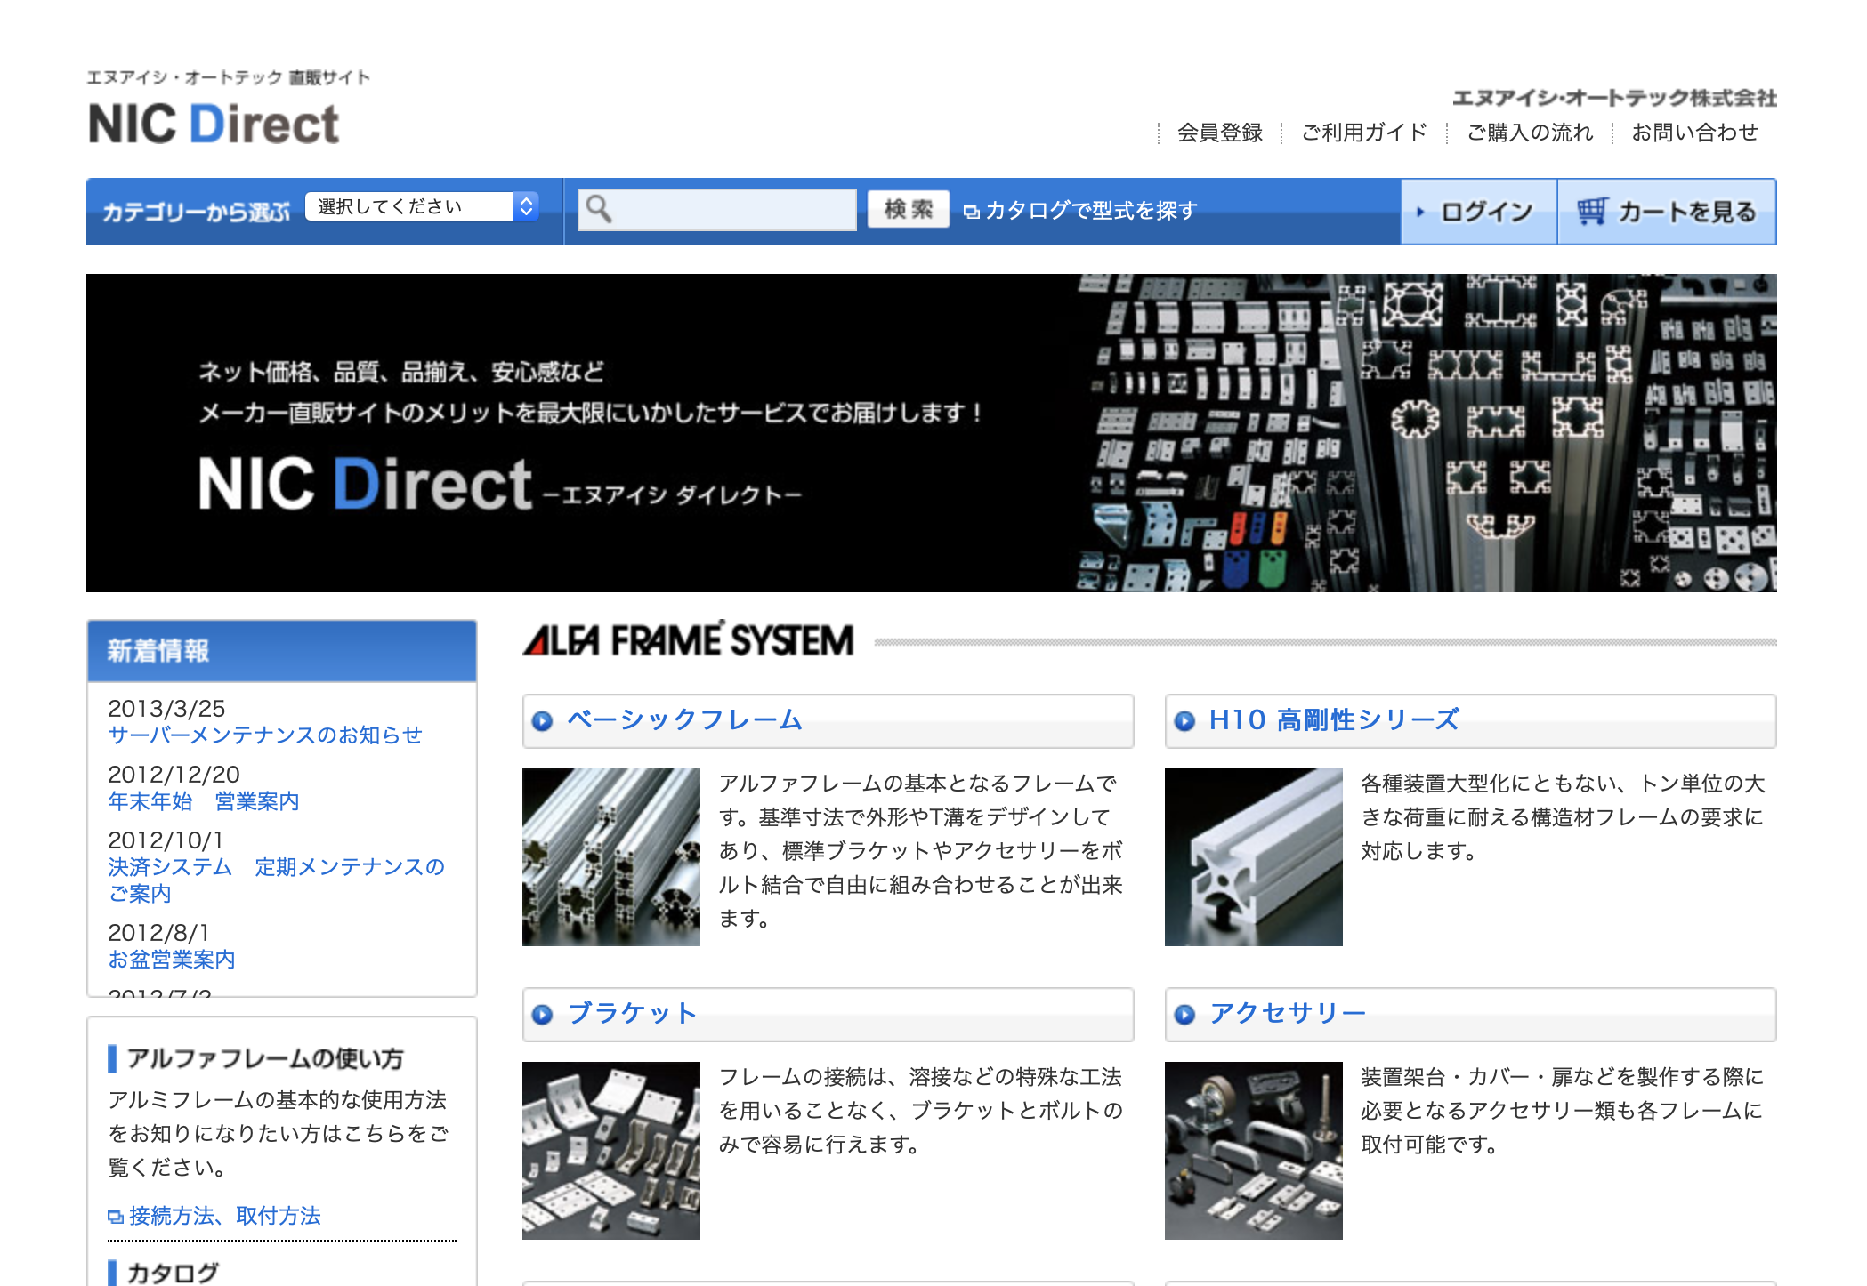
Task: Click the NIC Direct logo in header
Action: pyautogui.click(x=214, y=124)
